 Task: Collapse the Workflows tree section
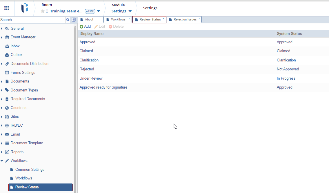[2, 161]
